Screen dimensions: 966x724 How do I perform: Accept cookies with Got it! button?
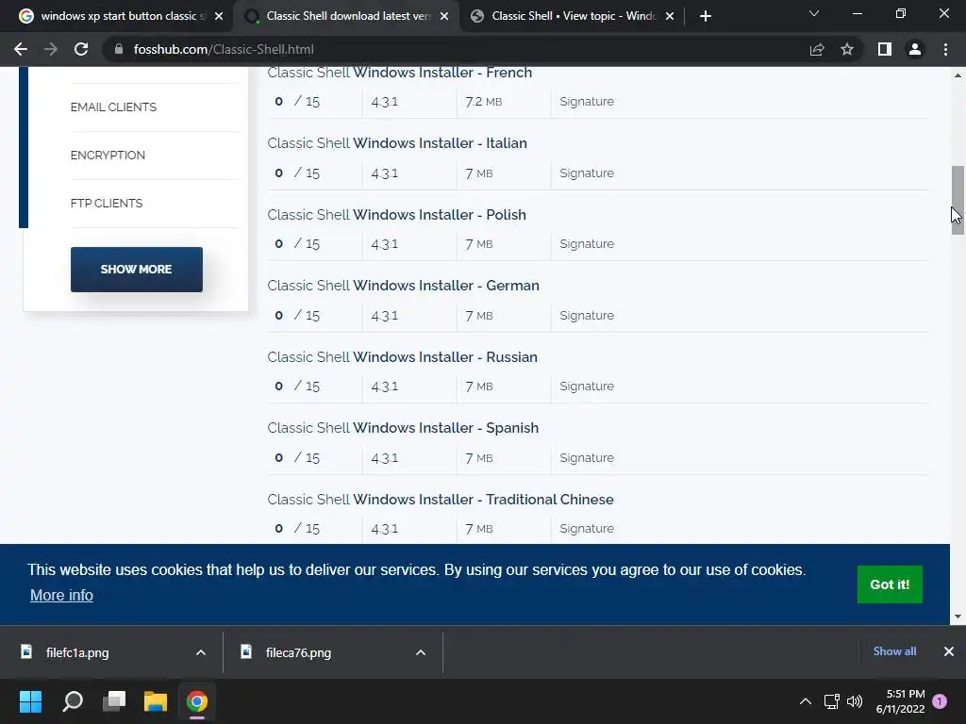click(x=890, y=584)
